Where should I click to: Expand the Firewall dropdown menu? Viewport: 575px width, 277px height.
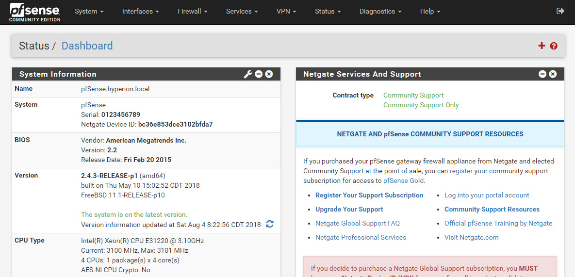(193, 11)
